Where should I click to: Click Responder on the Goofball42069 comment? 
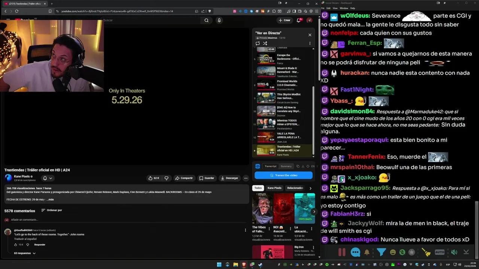(x=40, y=245)
